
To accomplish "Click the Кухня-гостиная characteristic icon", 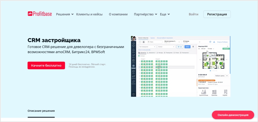I will point(204,92).
